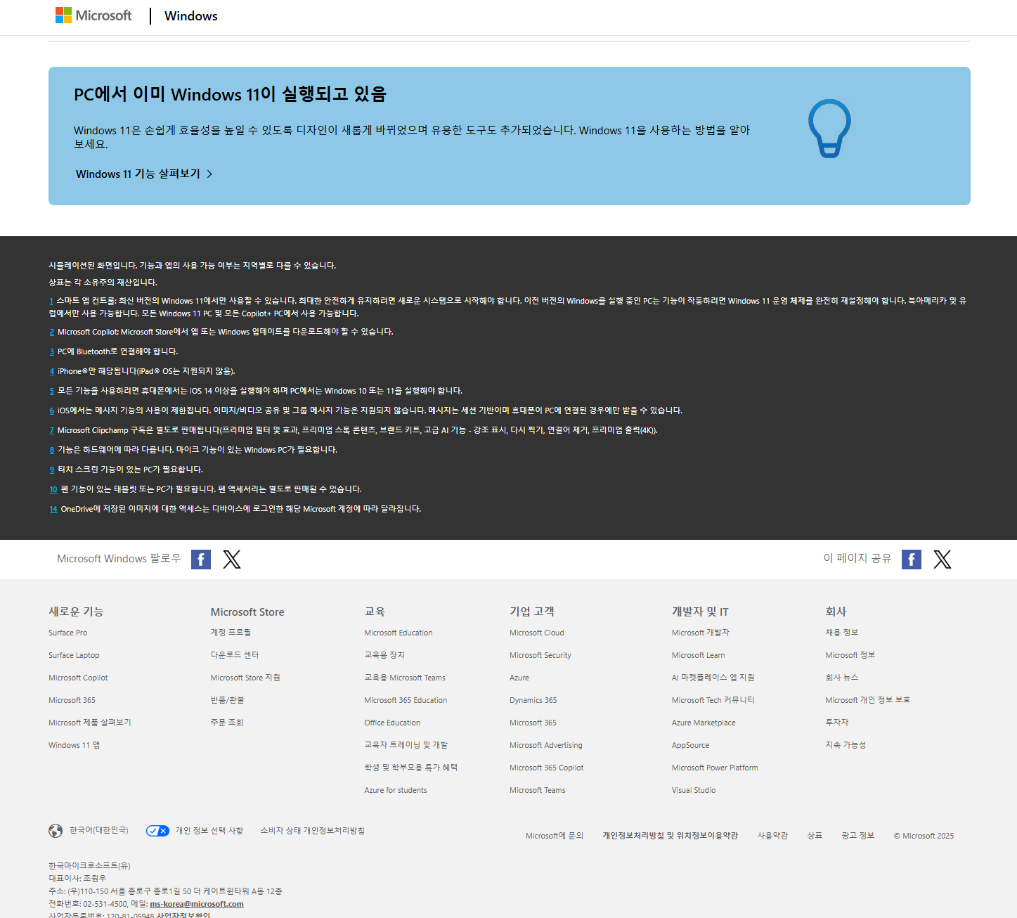The width and height of the screenshot is (1017, 918).
Task: Toggle the privacy choices opt-out icon
Action: pos(157,831)
